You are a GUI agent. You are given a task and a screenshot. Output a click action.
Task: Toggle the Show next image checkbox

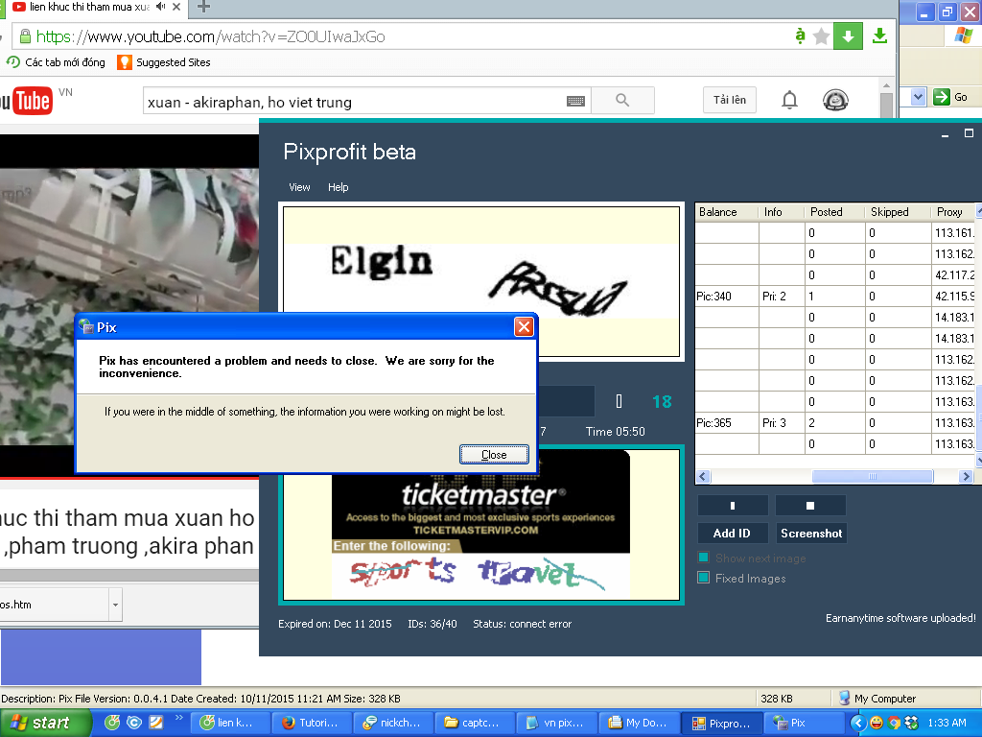(x=703, y=558)
